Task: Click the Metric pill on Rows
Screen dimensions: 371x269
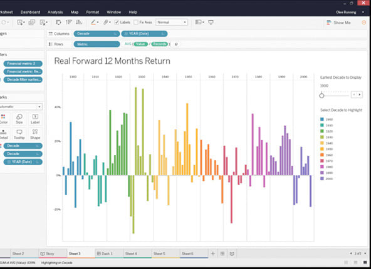Action: point(97,44)
